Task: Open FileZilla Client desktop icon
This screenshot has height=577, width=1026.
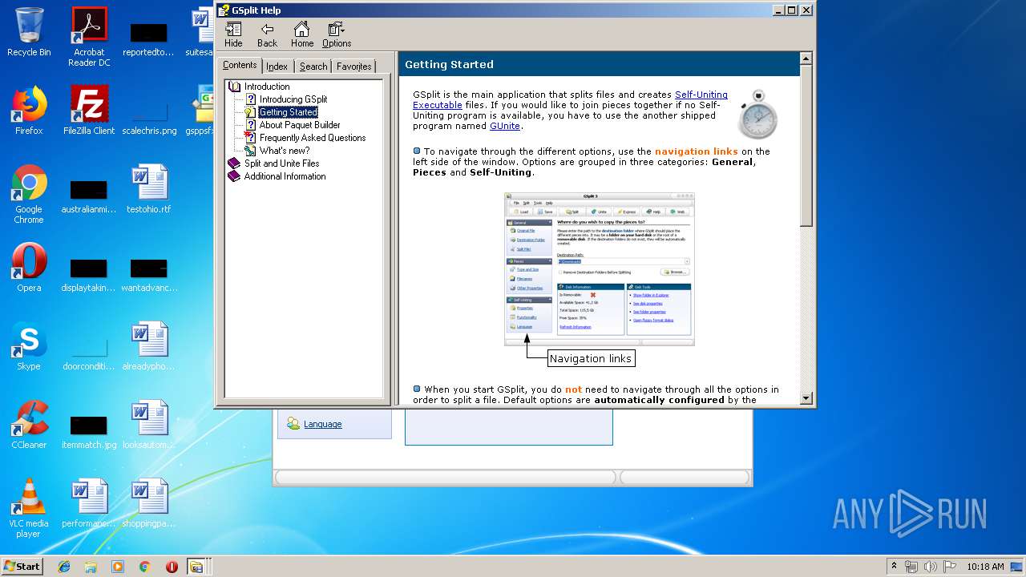Action: (89, 111)
